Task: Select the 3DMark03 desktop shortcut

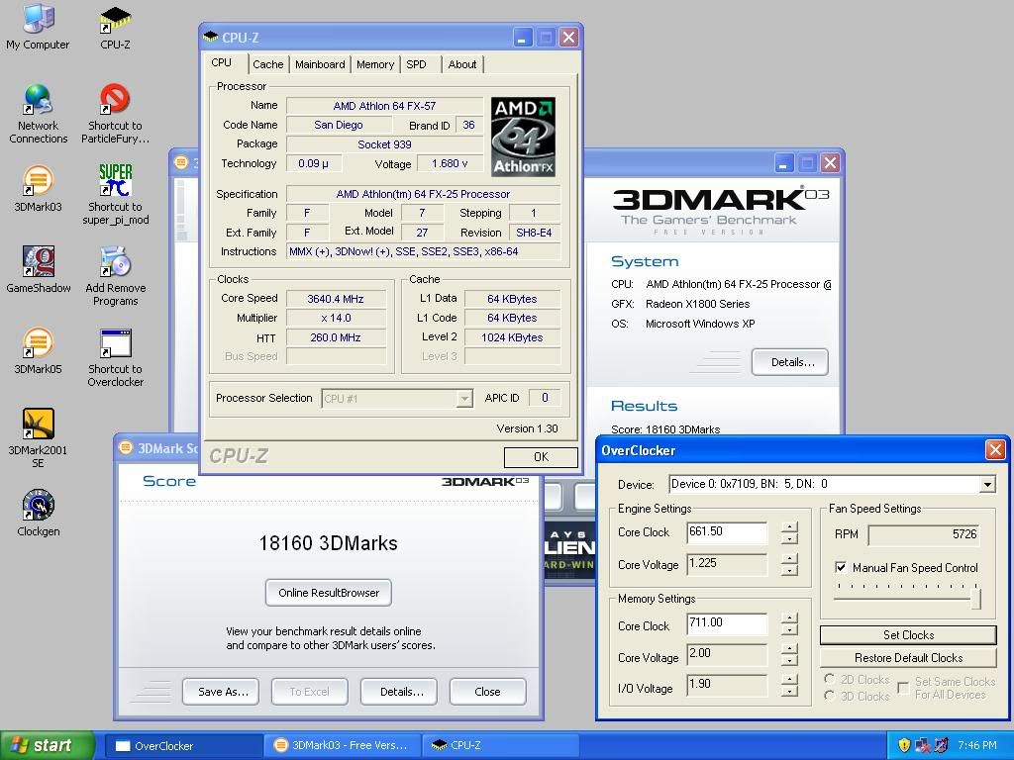Action: point(39,188)
